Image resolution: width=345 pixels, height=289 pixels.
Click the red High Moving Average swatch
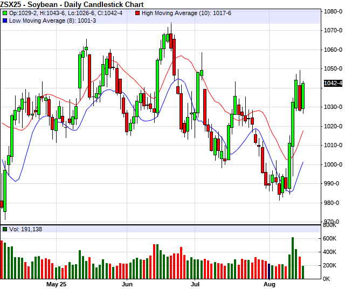pyautogui.click(x=138, y=12)
